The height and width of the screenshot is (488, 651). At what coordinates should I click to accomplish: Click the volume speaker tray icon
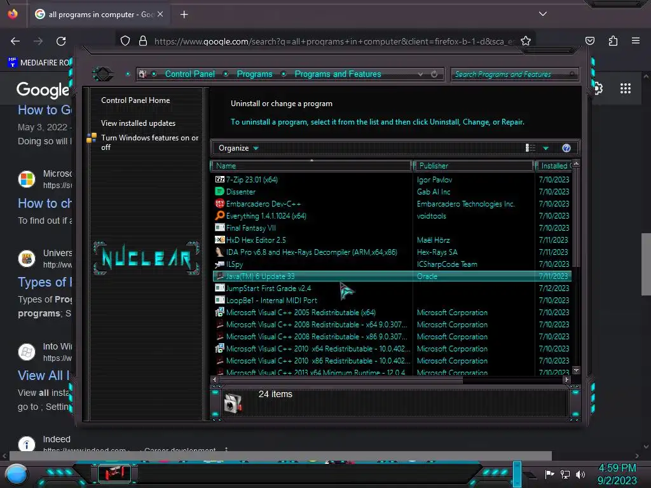pos(580,474)
